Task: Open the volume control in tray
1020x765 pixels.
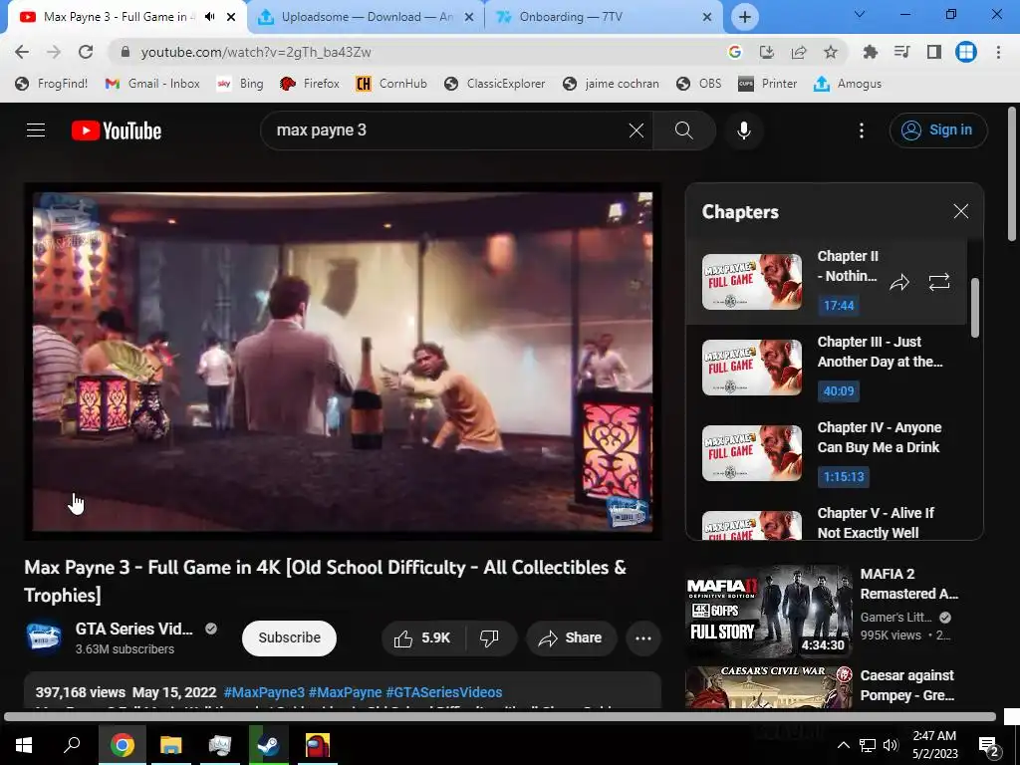Action: [x=891, y=745]
